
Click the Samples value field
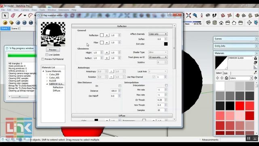(x=160, y=110)
